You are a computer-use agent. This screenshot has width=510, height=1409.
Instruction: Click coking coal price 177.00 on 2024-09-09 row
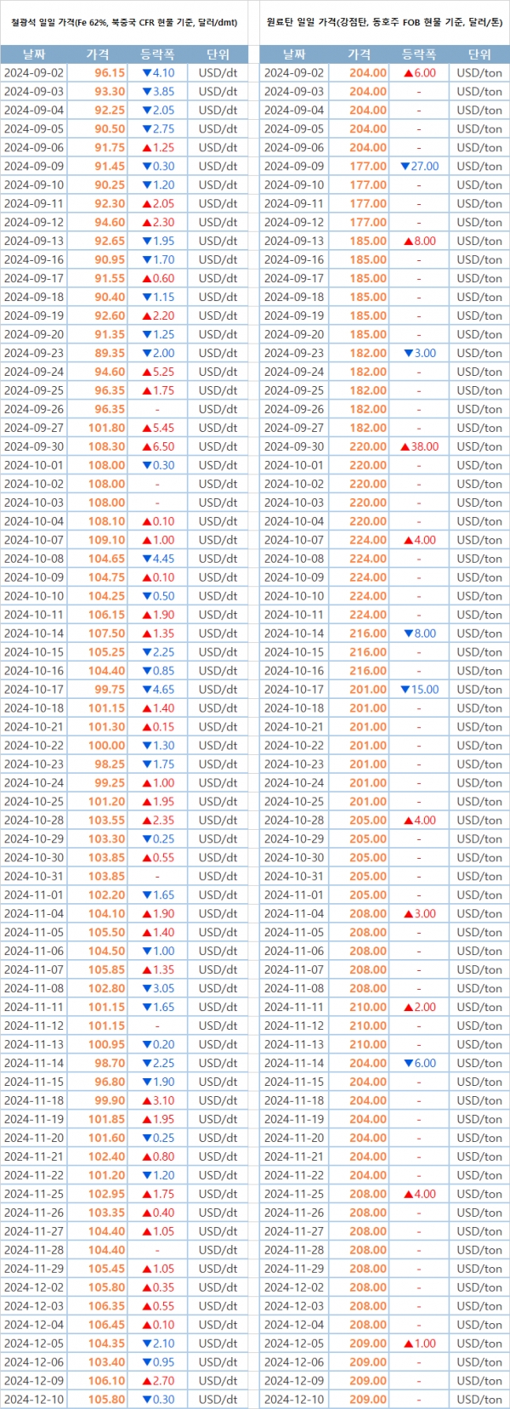(368, 167)
